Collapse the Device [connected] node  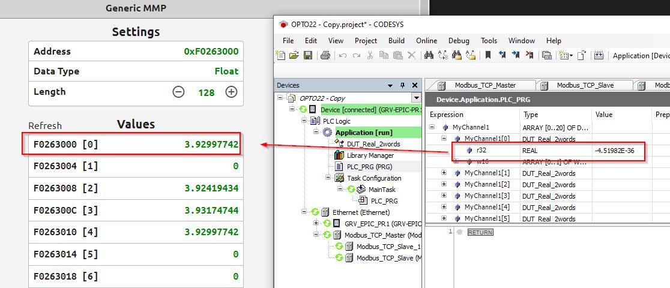[292, 109]
